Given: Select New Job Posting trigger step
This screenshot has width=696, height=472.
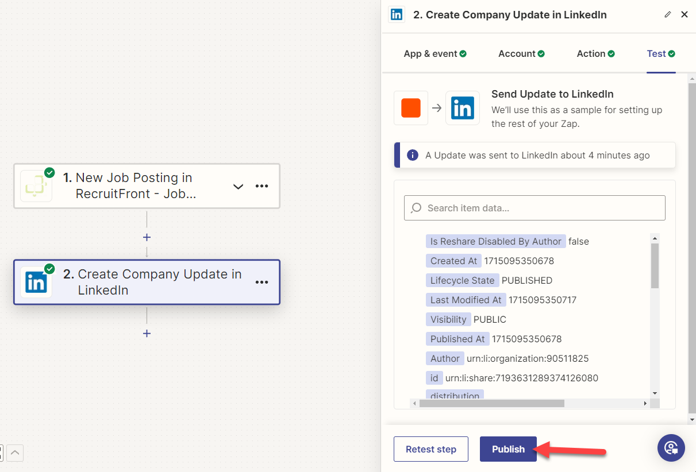Looking at the screenshot, I should 147,186.
